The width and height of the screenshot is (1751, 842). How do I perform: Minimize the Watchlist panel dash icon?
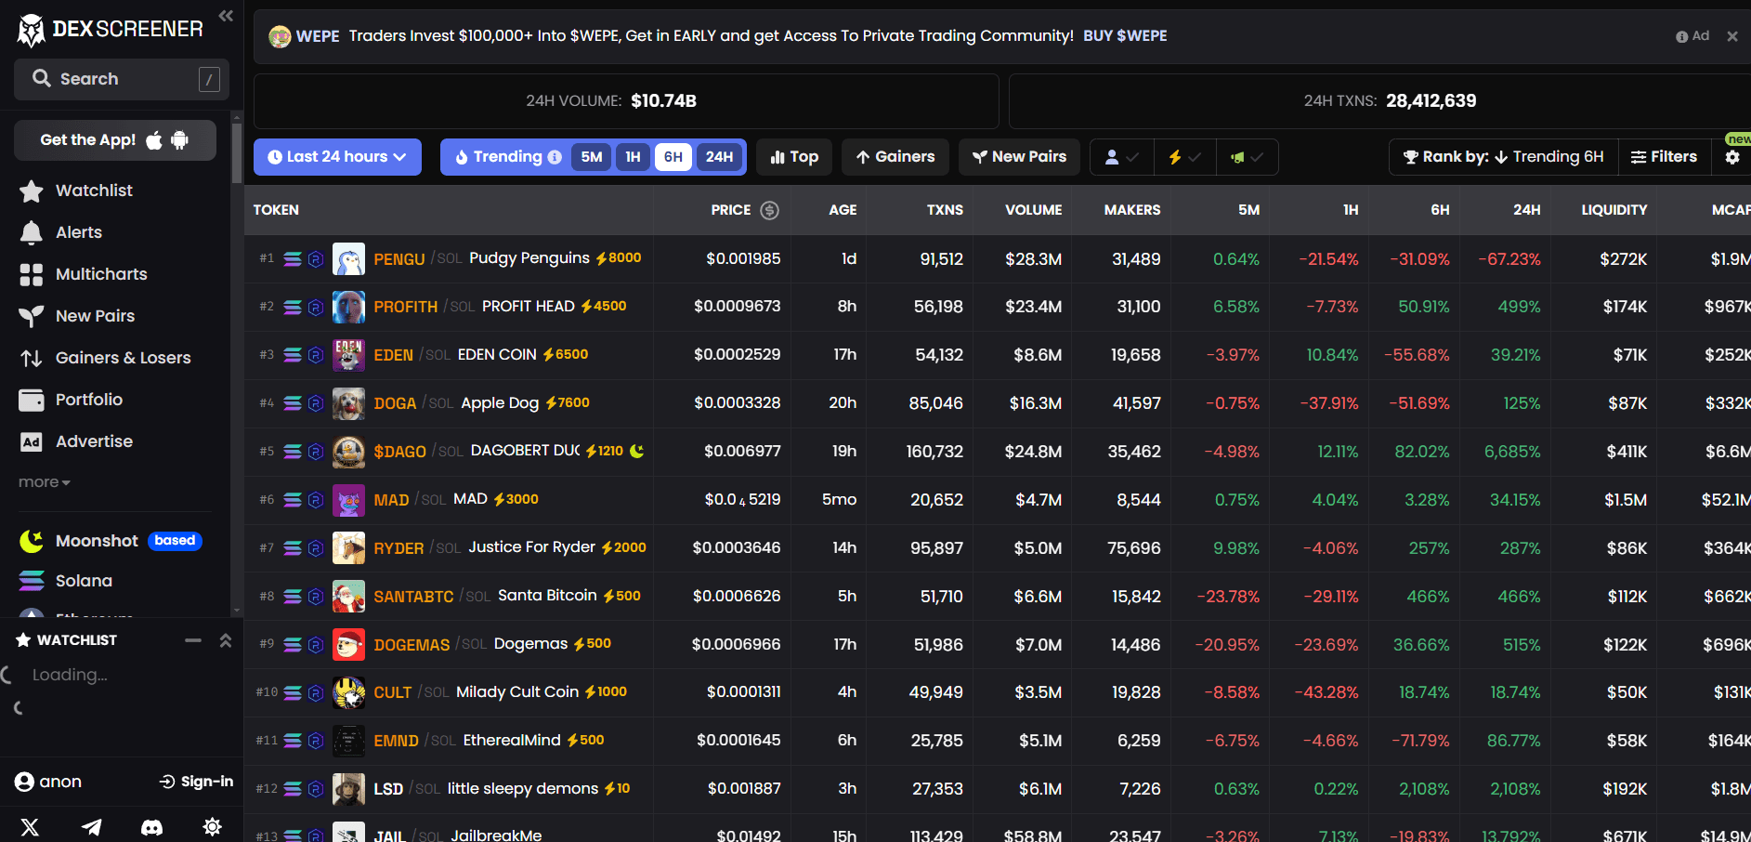(193, 640)
